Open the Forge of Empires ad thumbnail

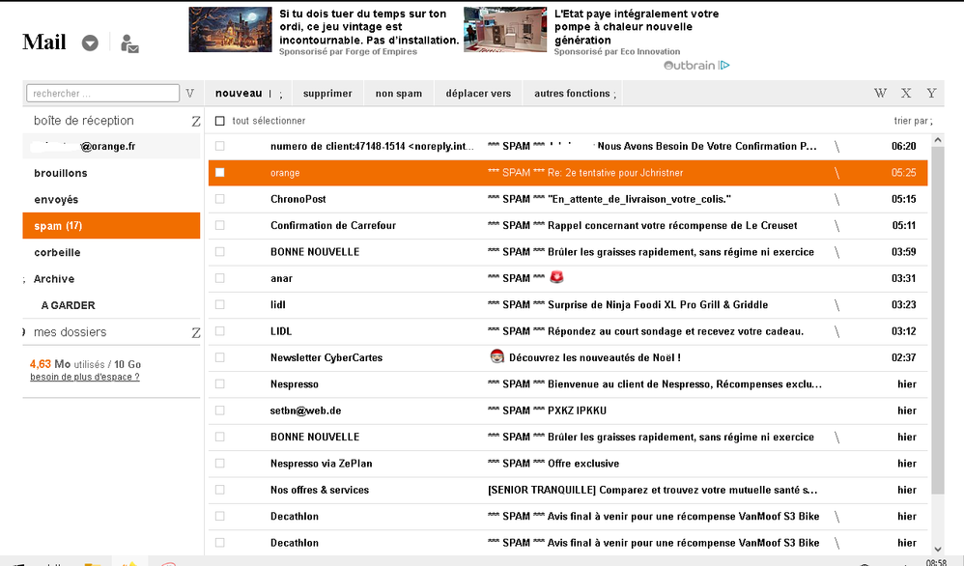[x=231, y=30]
